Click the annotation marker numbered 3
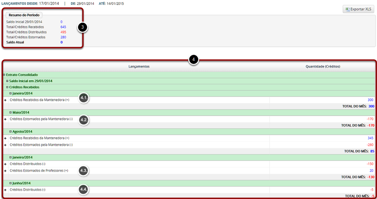377x199 pixels. (x=82, y=27)
